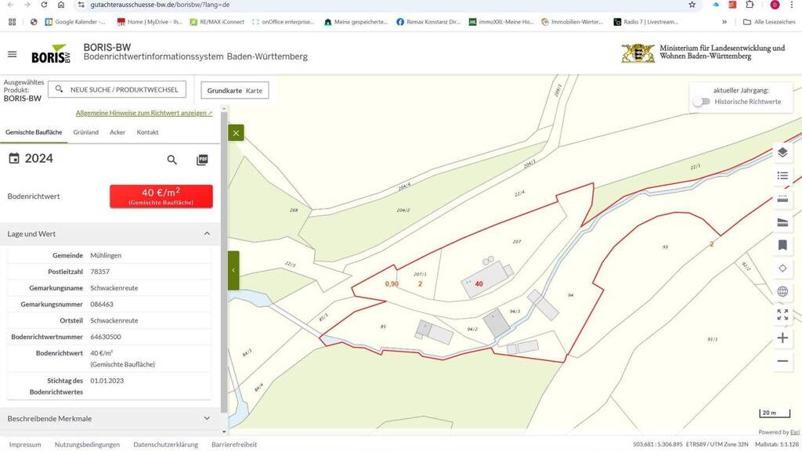Enable the Historische Richtwerte switch
Viewport: 802px width, 451px height.
(x=702, y=102)
